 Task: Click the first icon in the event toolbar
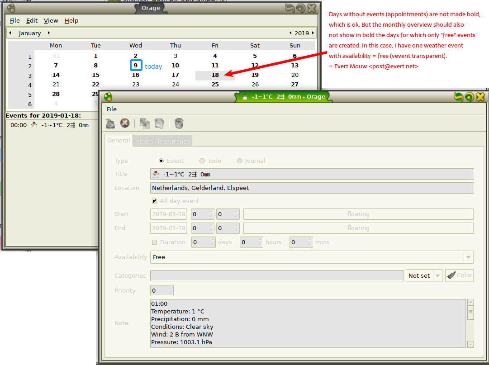click(110, 123)
